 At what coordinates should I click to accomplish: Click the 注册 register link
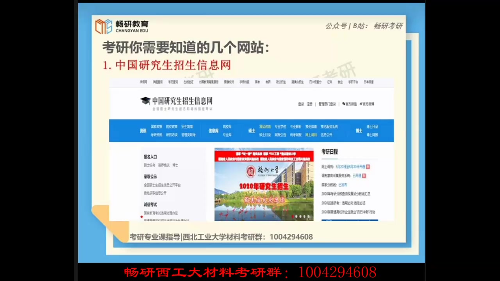[x=309, y=104]
